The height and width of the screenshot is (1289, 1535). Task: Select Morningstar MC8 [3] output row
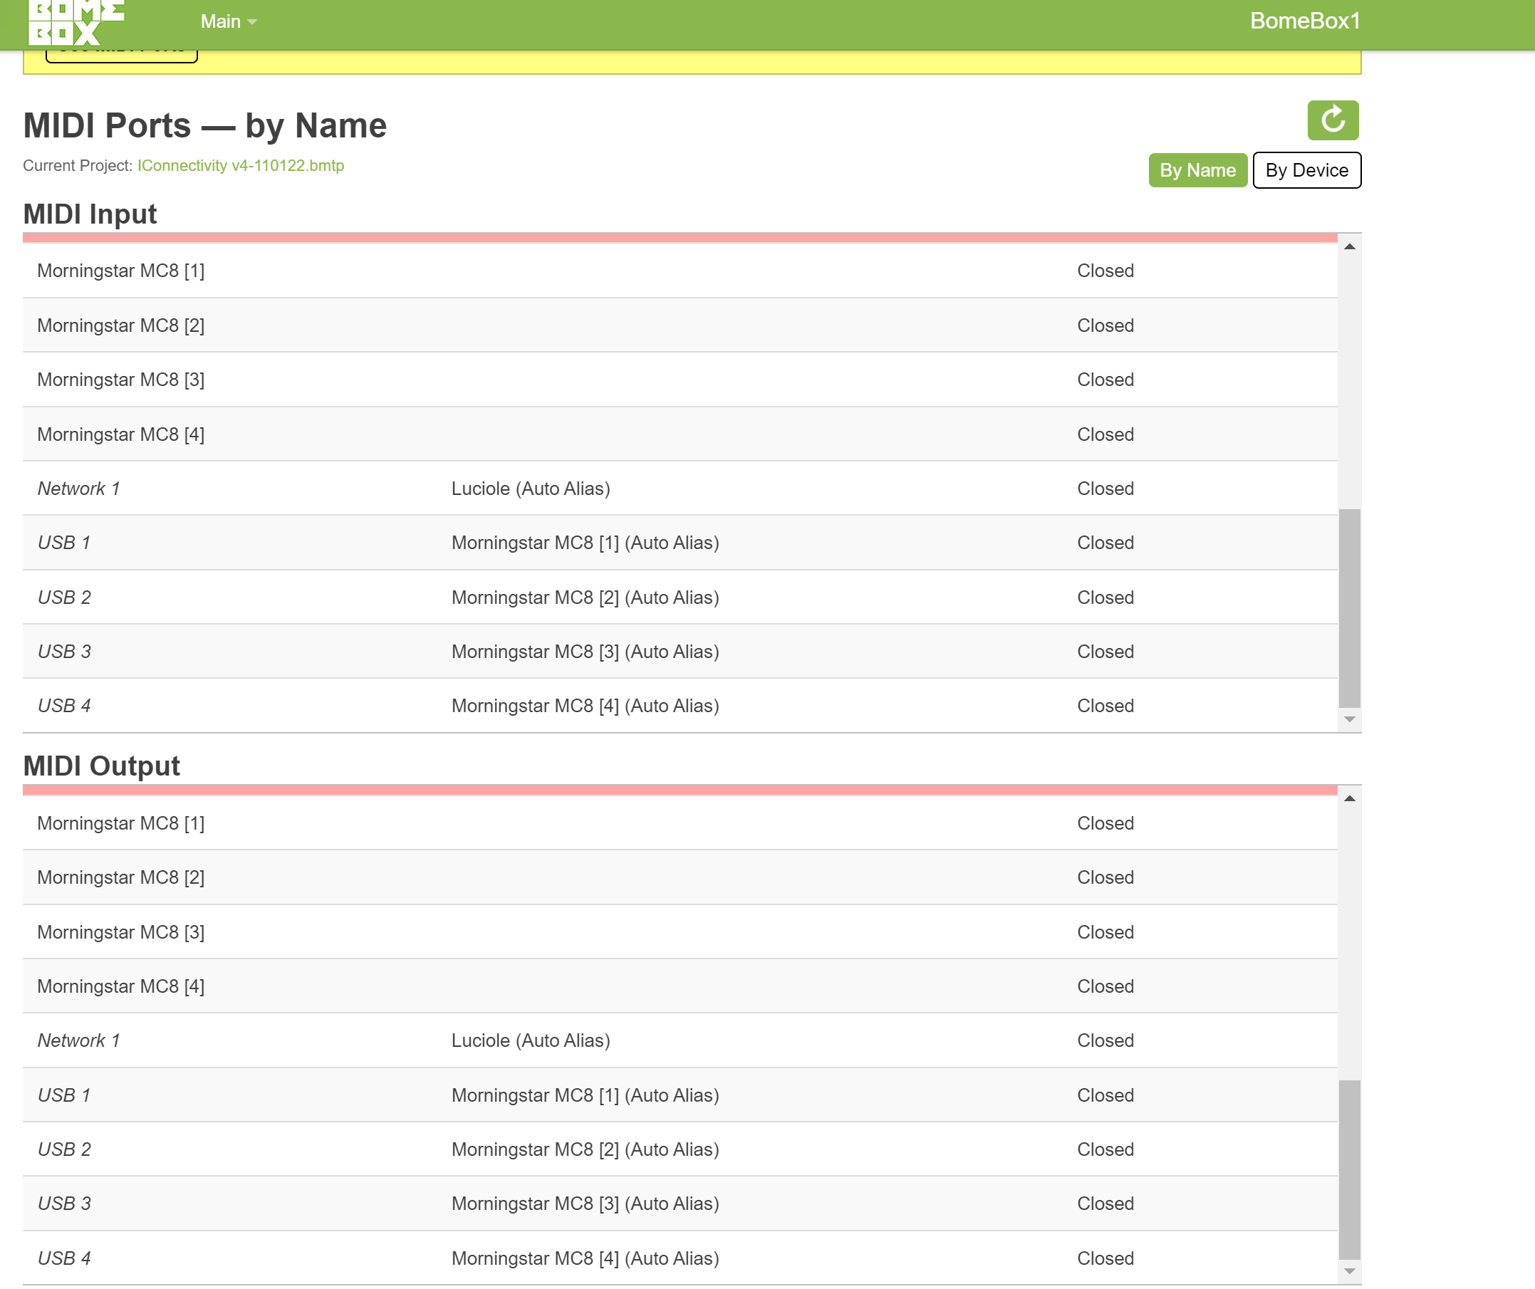pyautogui.click(x=120, y=931)
